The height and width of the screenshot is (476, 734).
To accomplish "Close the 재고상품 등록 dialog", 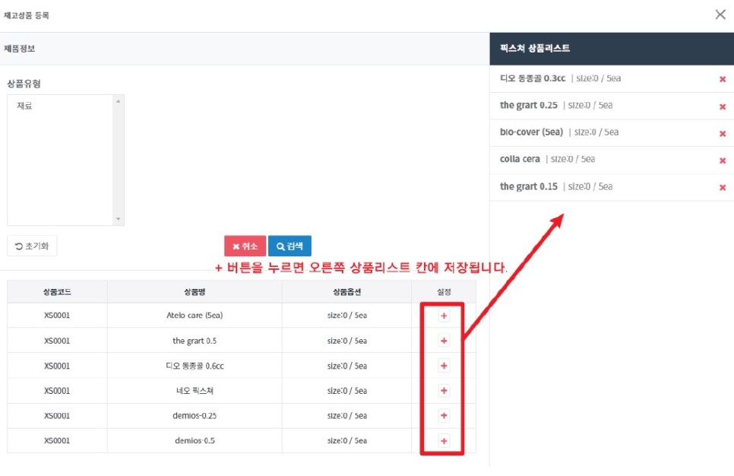I will [720, 14].
